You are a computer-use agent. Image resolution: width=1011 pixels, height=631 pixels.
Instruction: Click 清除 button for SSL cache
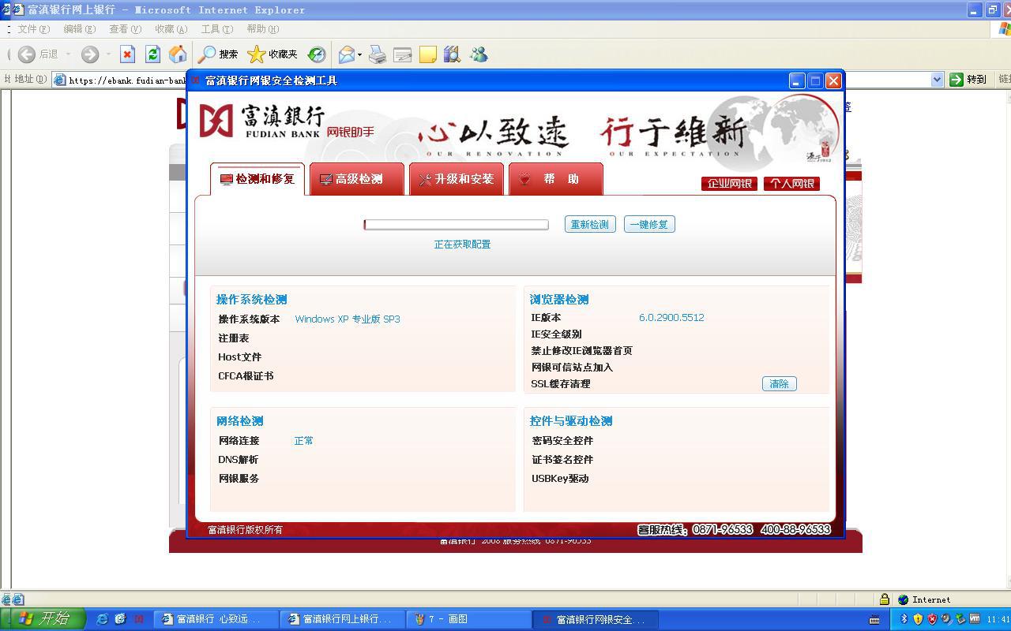779,384
